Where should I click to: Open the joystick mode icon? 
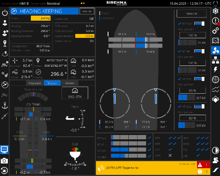pos(5,23)
